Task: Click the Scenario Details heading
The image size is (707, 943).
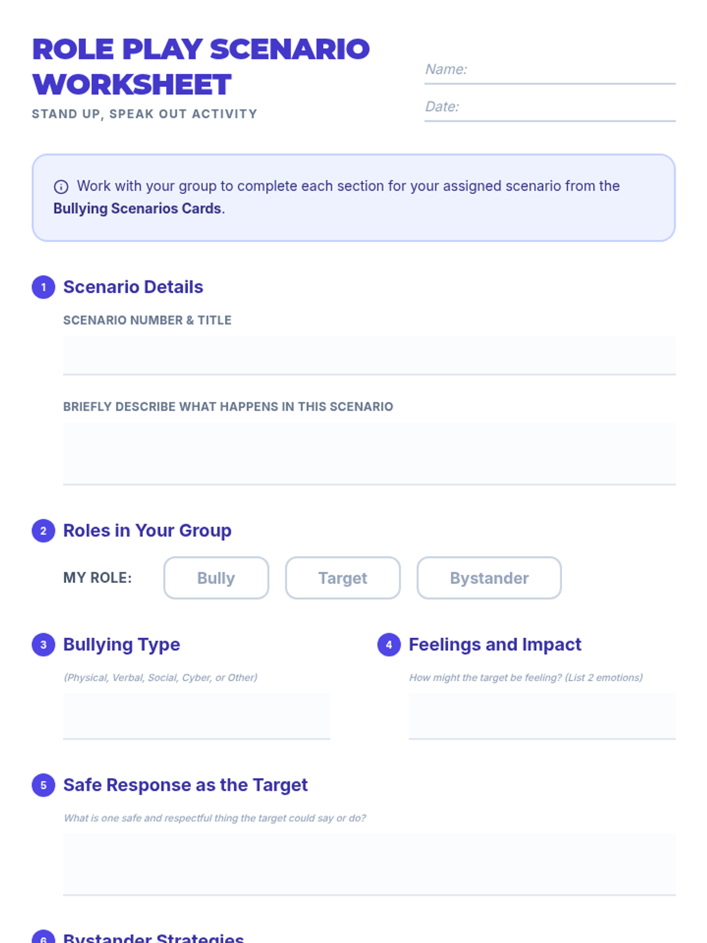Action: pos(133,287)
